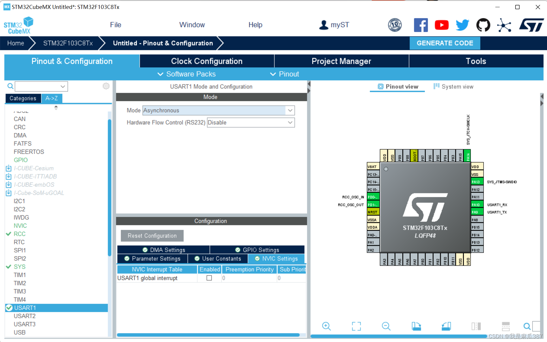Viewport: 547px width, 342px height.
Task: Enable USART1 global interrupt checkbox
Action: coord(209,278)
